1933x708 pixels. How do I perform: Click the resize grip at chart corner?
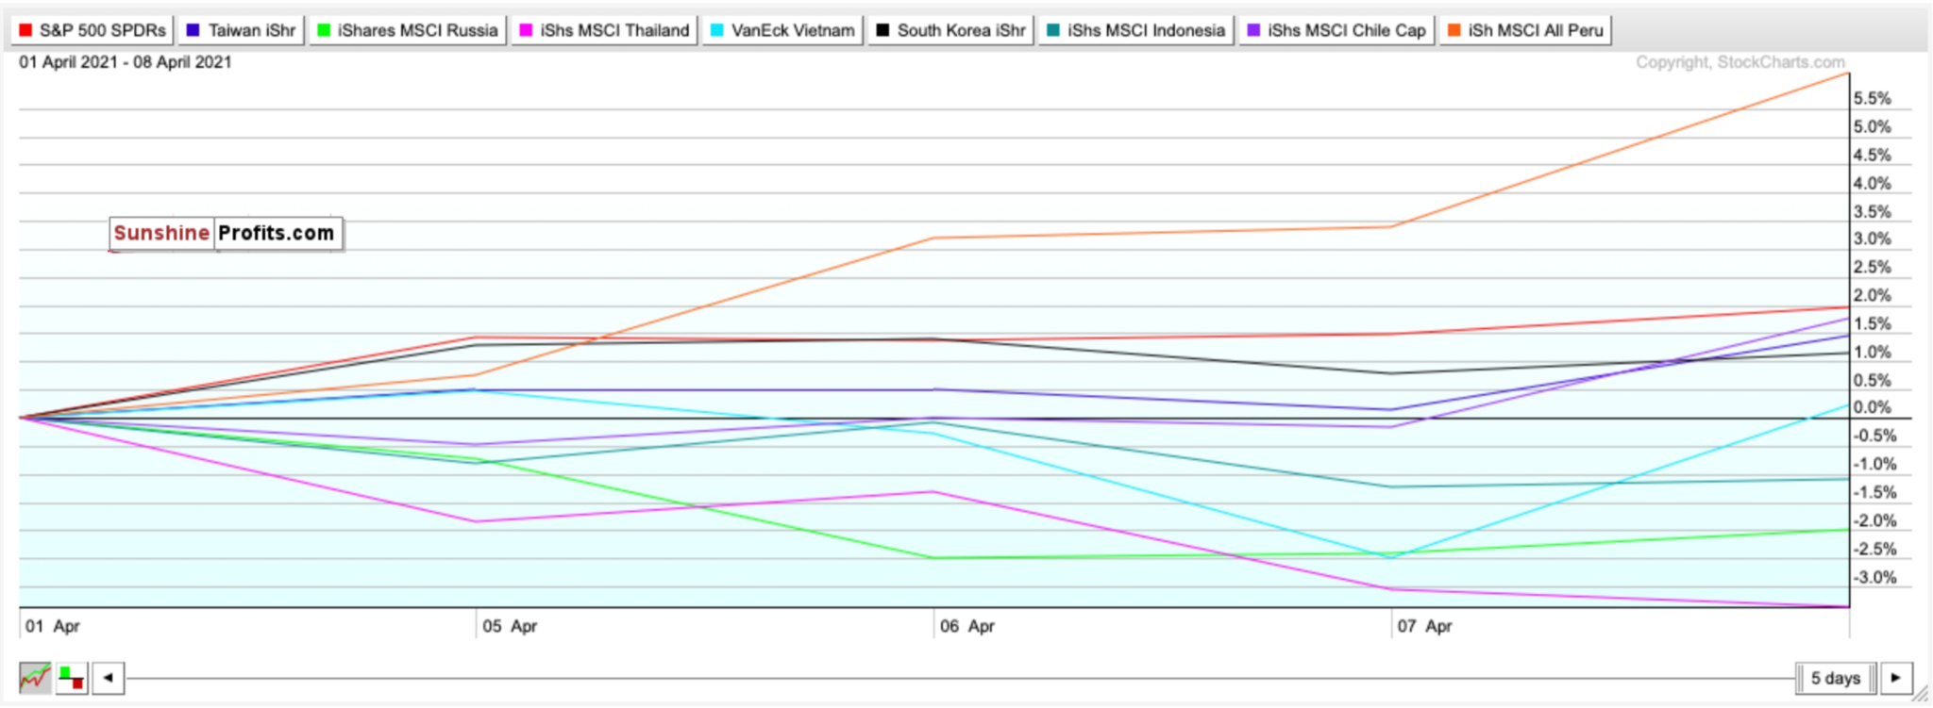1920,695
